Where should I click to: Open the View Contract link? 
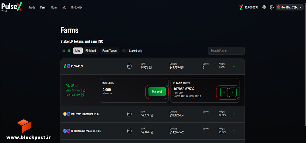pos(75,90)
